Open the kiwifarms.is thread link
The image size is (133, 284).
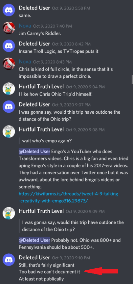[x=68, y=197]
